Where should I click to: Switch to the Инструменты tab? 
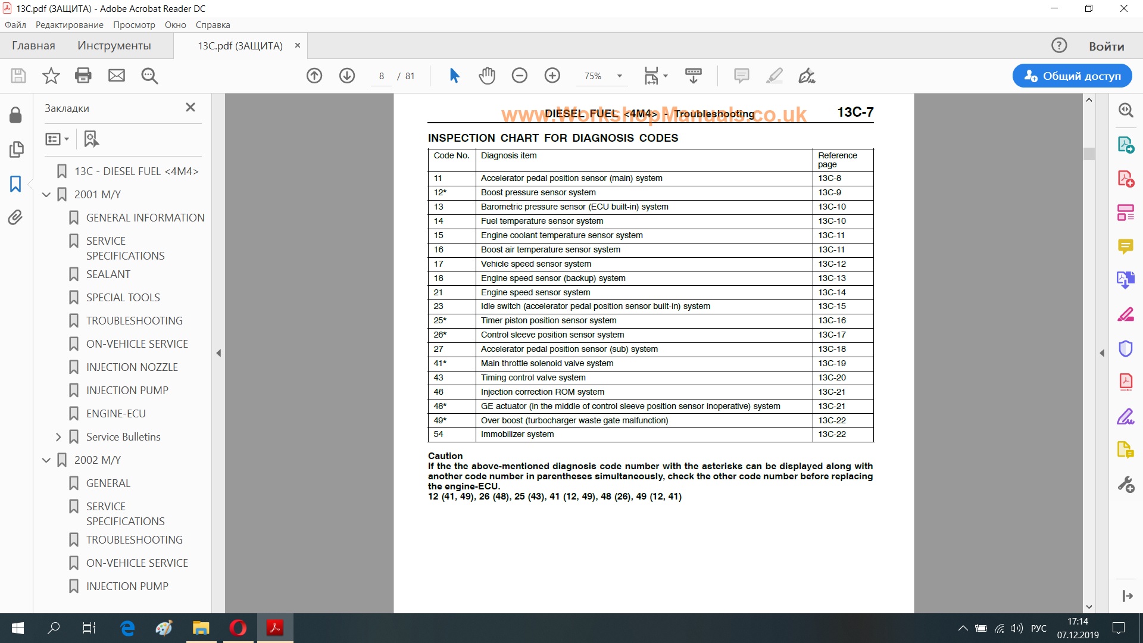(114, 46)
